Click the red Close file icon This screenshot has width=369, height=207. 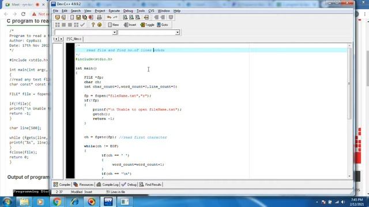click(91, 17)
